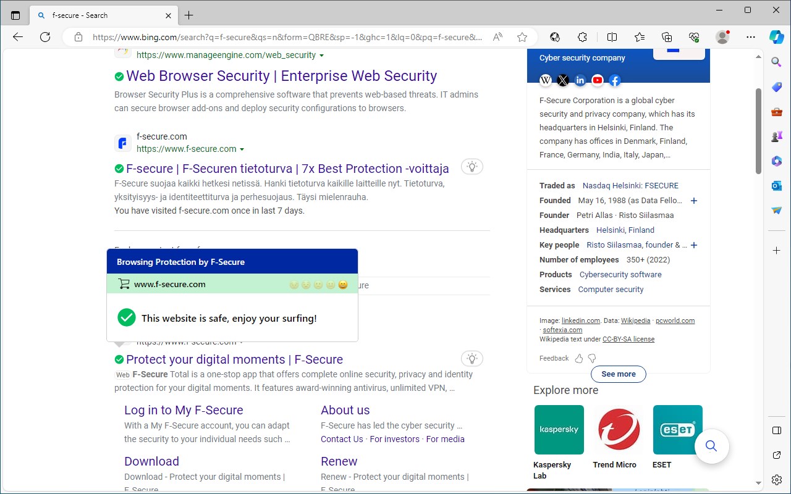Give thumbs up feedback on the knowledge panel
This screenshot has height=494, width=791.
[x=578, y=358]
